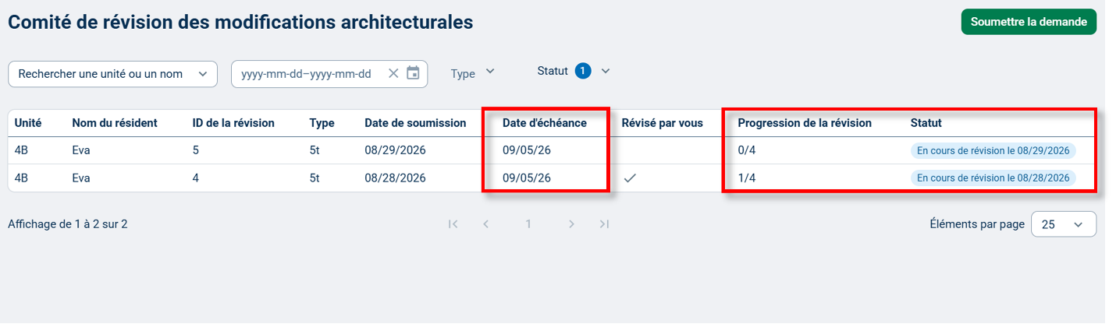Go to previous page arrow
1116x331 pixels.
point(486,224)
